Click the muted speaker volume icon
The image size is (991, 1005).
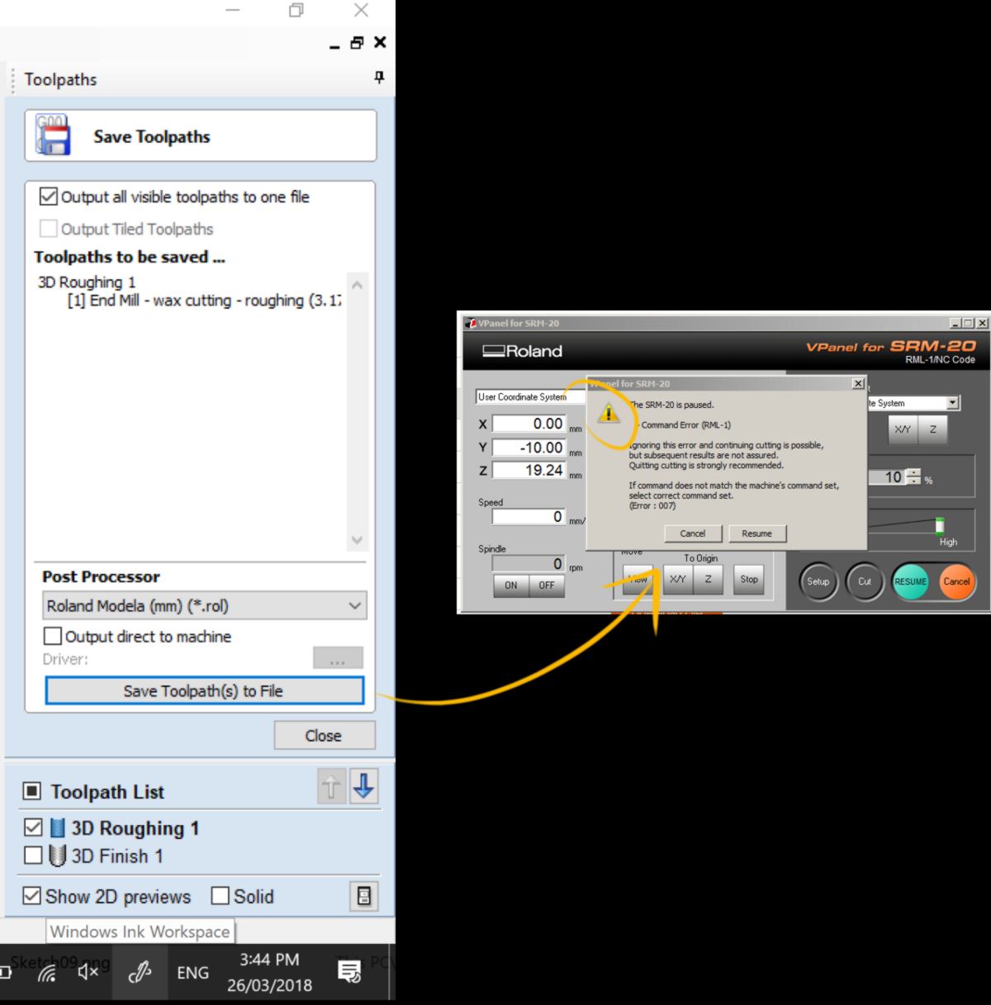click(x=88, y=973)
